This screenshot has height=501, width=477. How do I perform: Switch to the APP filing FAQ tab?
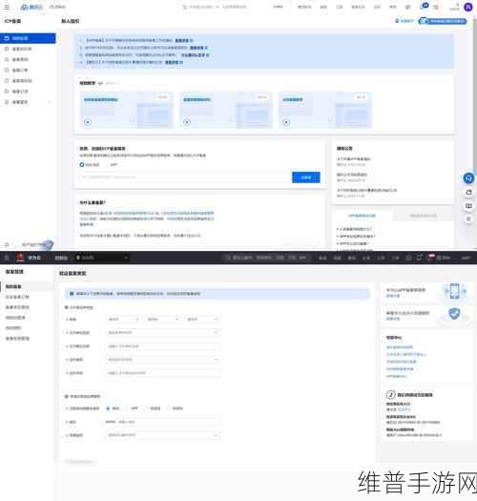pos(362,216)
